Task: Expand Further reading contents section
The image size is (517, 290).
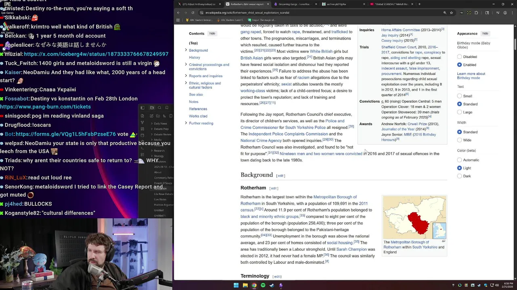Action: (186, 123)
